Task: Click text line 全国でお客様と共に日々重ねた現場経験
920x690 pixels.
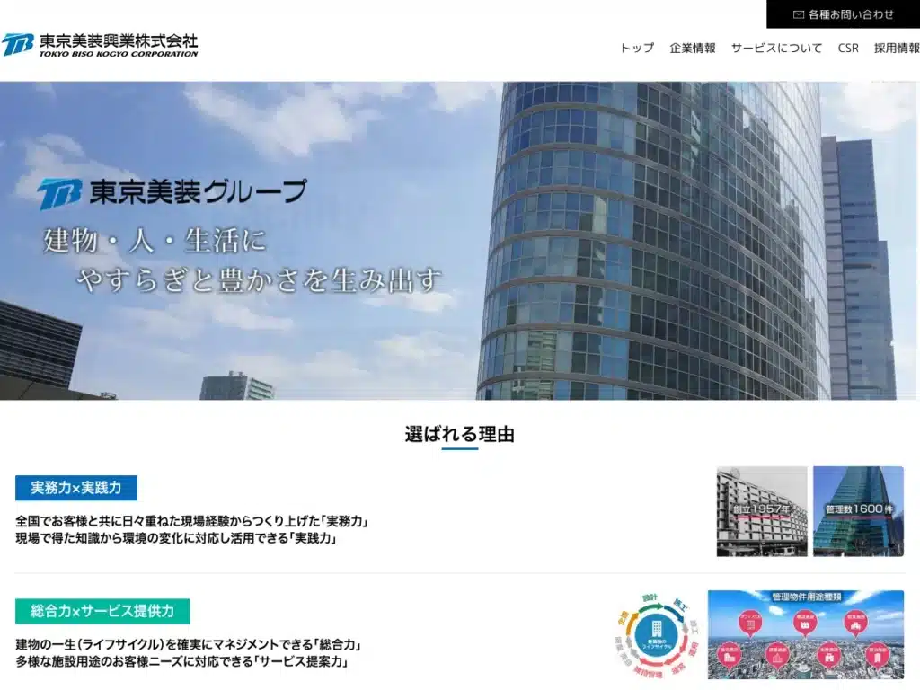Action: click(x=192, y=521)
